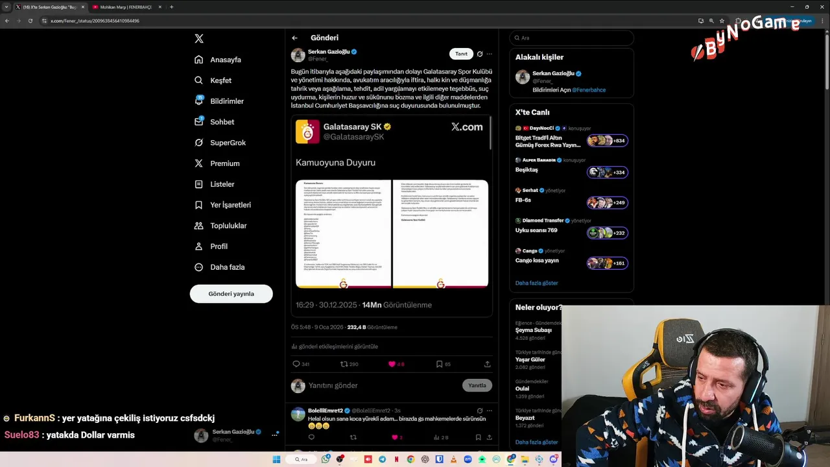Open Topluluklar communities

(220, 226)
